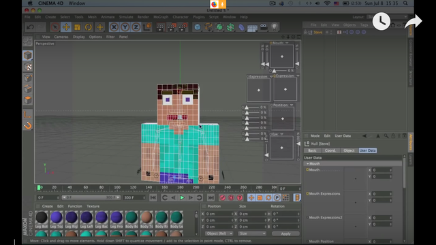Toggle autokeying red circle button

pyautogui.click(x=231, y=197)
